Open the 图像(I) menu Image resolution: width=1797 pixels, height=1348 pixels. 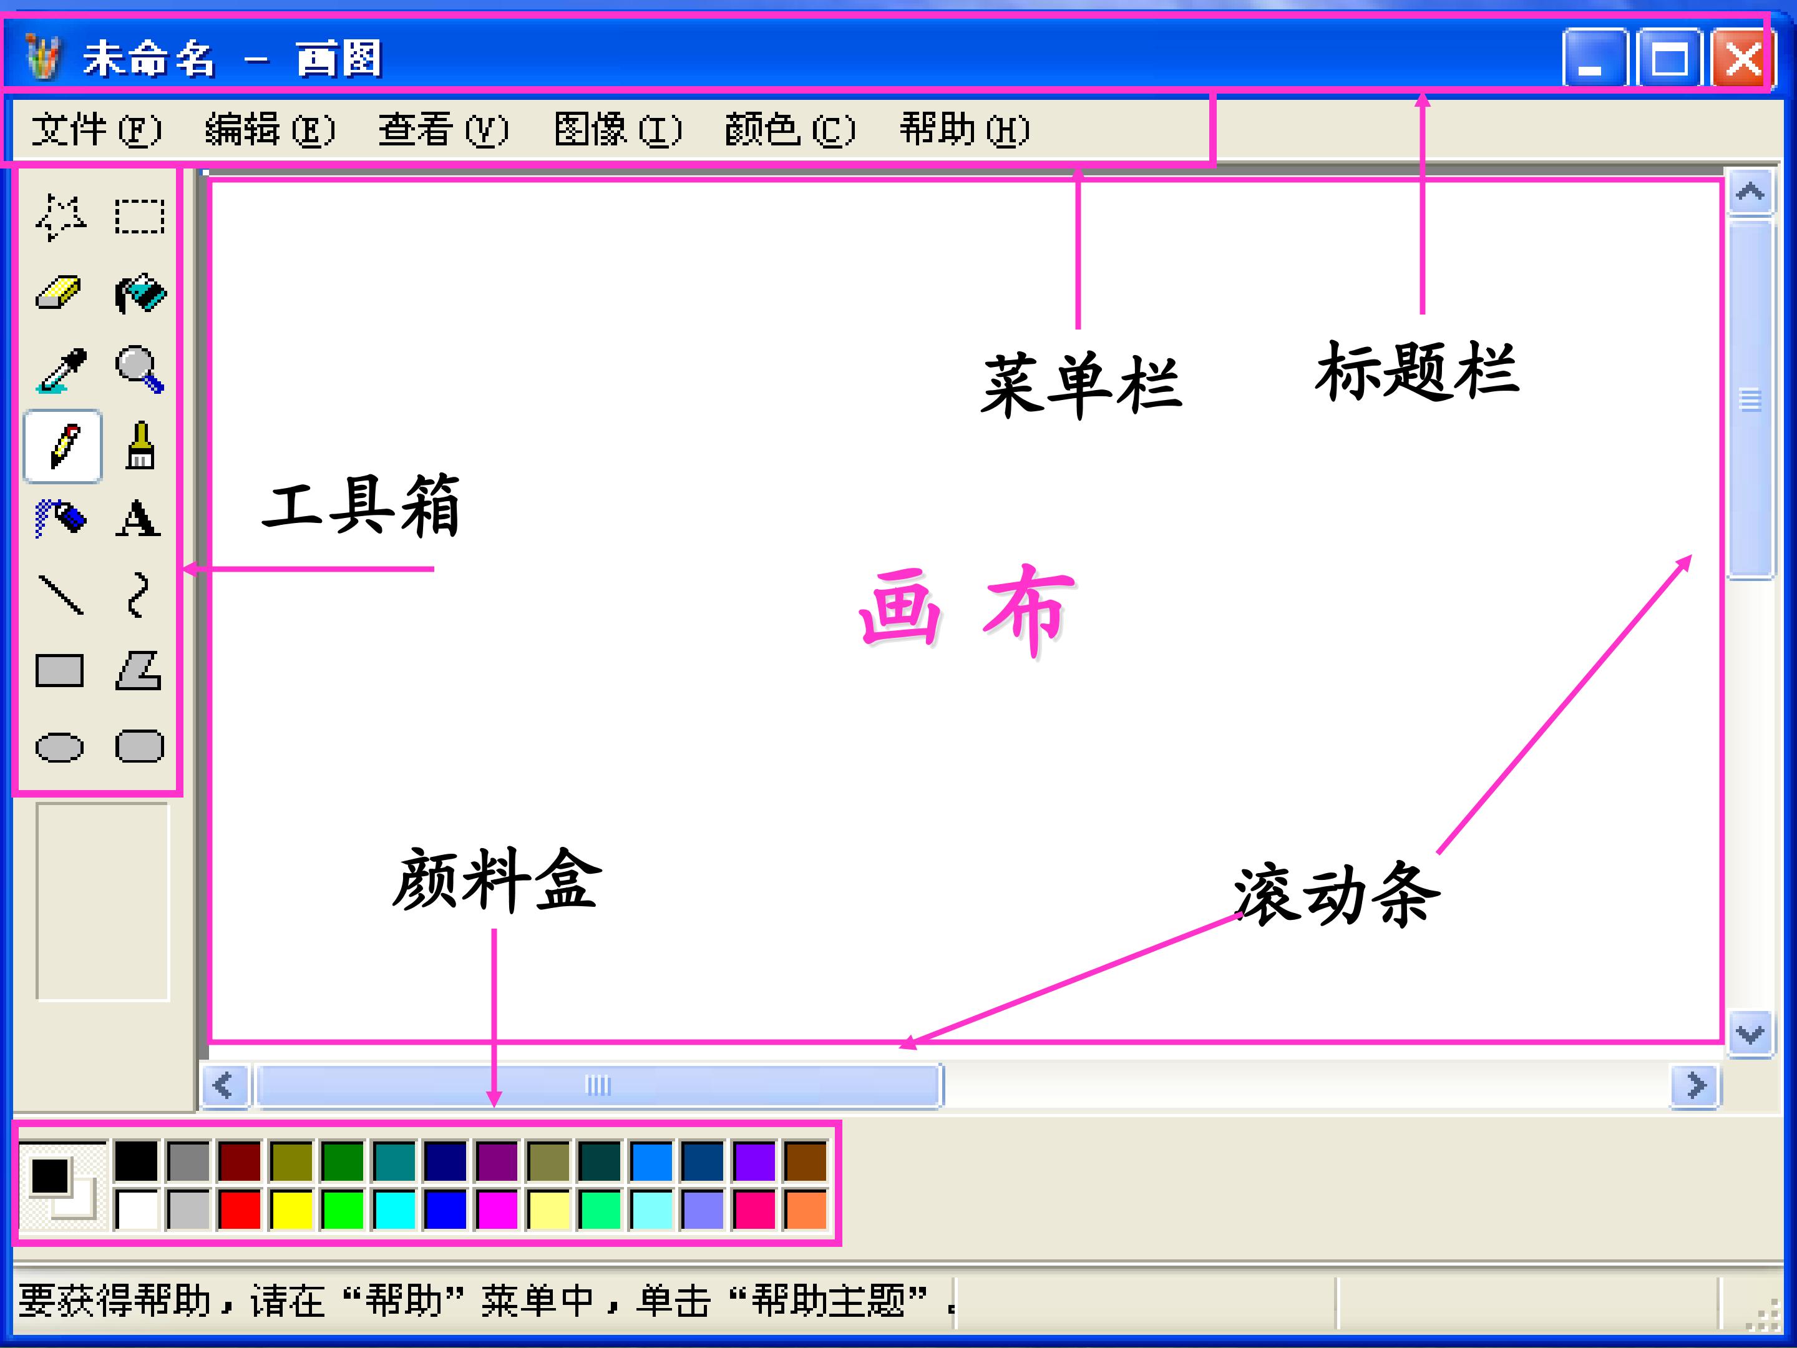(618, 130)
